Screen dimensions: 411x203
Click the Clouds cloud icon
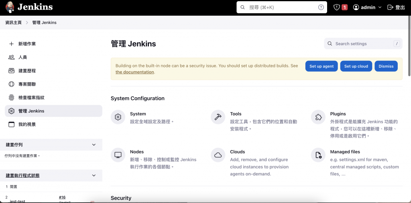pos(218,155)
